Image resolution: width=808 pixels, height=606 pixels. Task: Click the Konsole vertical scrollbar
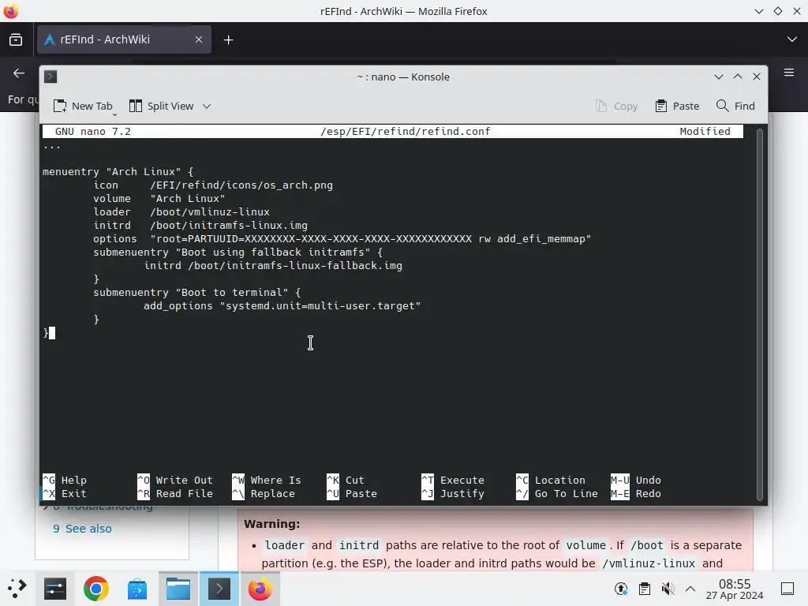tap(760, 314)
